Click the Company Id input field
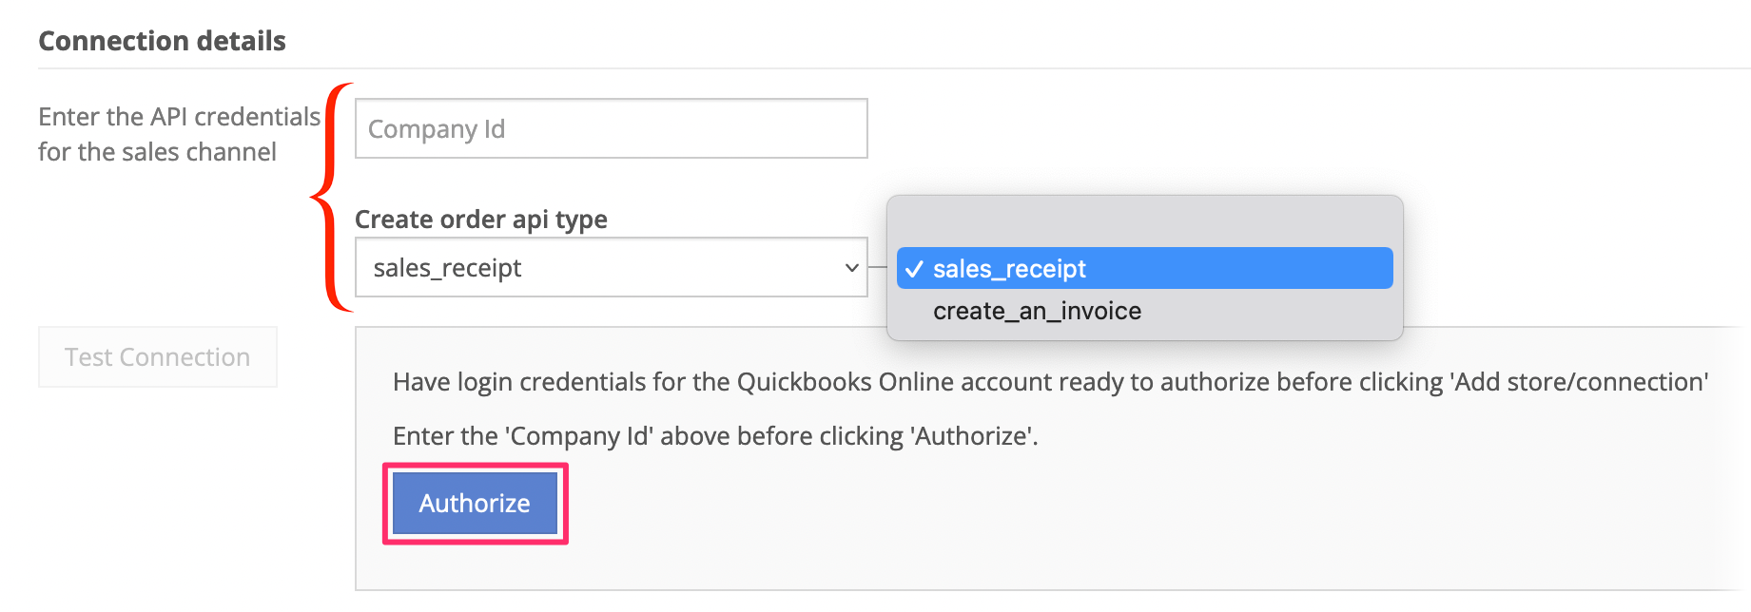Image resolution: width=1751 pixels, height=612 pixels. tap(611, 128)
